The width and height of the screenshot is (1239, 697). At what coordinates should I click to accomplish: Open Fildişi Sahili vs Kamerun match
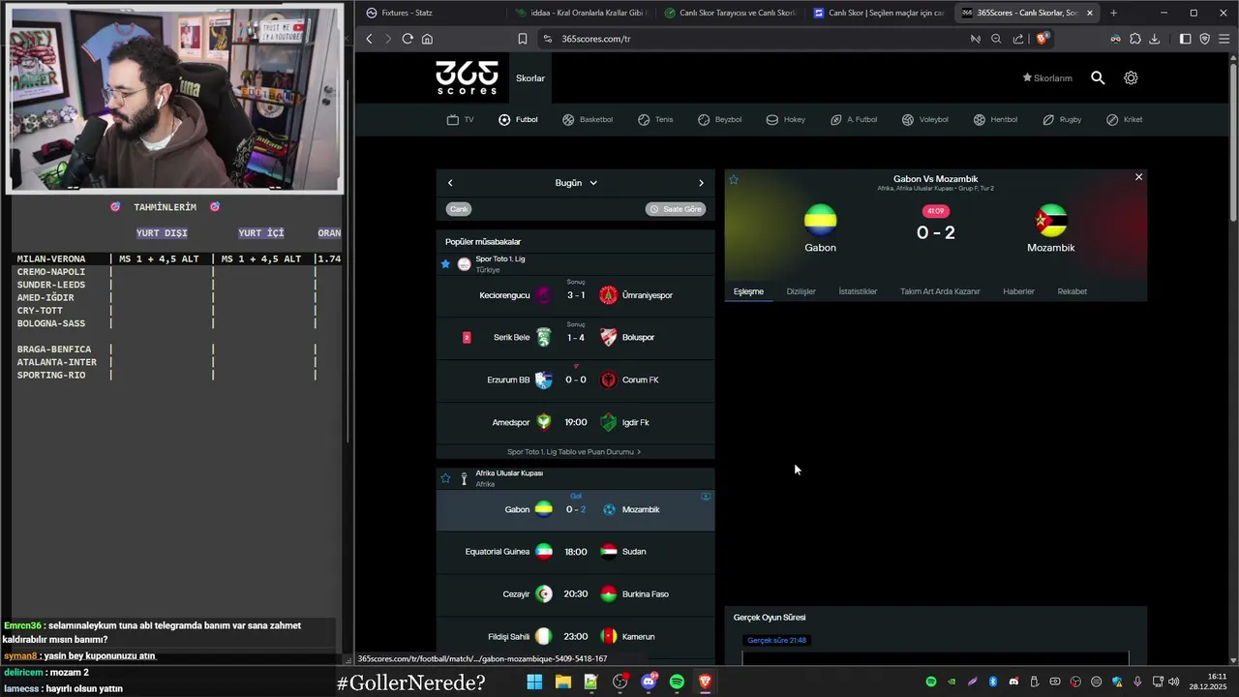pyautogui.click(x=575, y=636)
